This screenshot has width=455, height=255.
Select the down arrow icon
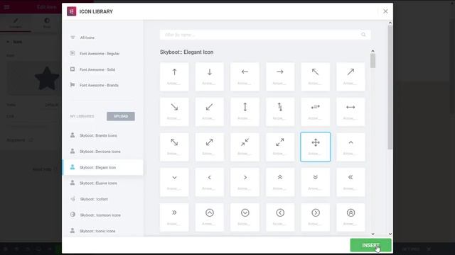[210, 76]
